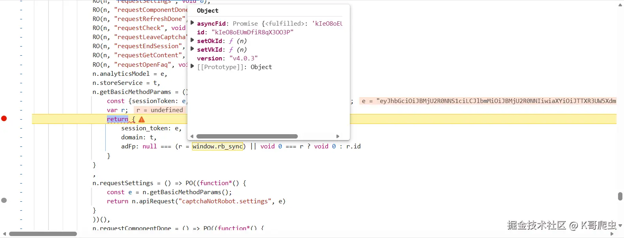Remove the red breakpoint beside return line
624x238 pixels.
4,118
